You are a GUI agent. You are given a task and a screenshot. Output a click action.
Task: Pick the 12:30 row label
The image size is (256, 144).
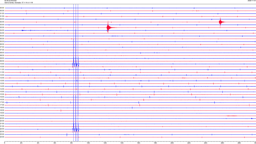pyautogui.click(x=2, y=78)
